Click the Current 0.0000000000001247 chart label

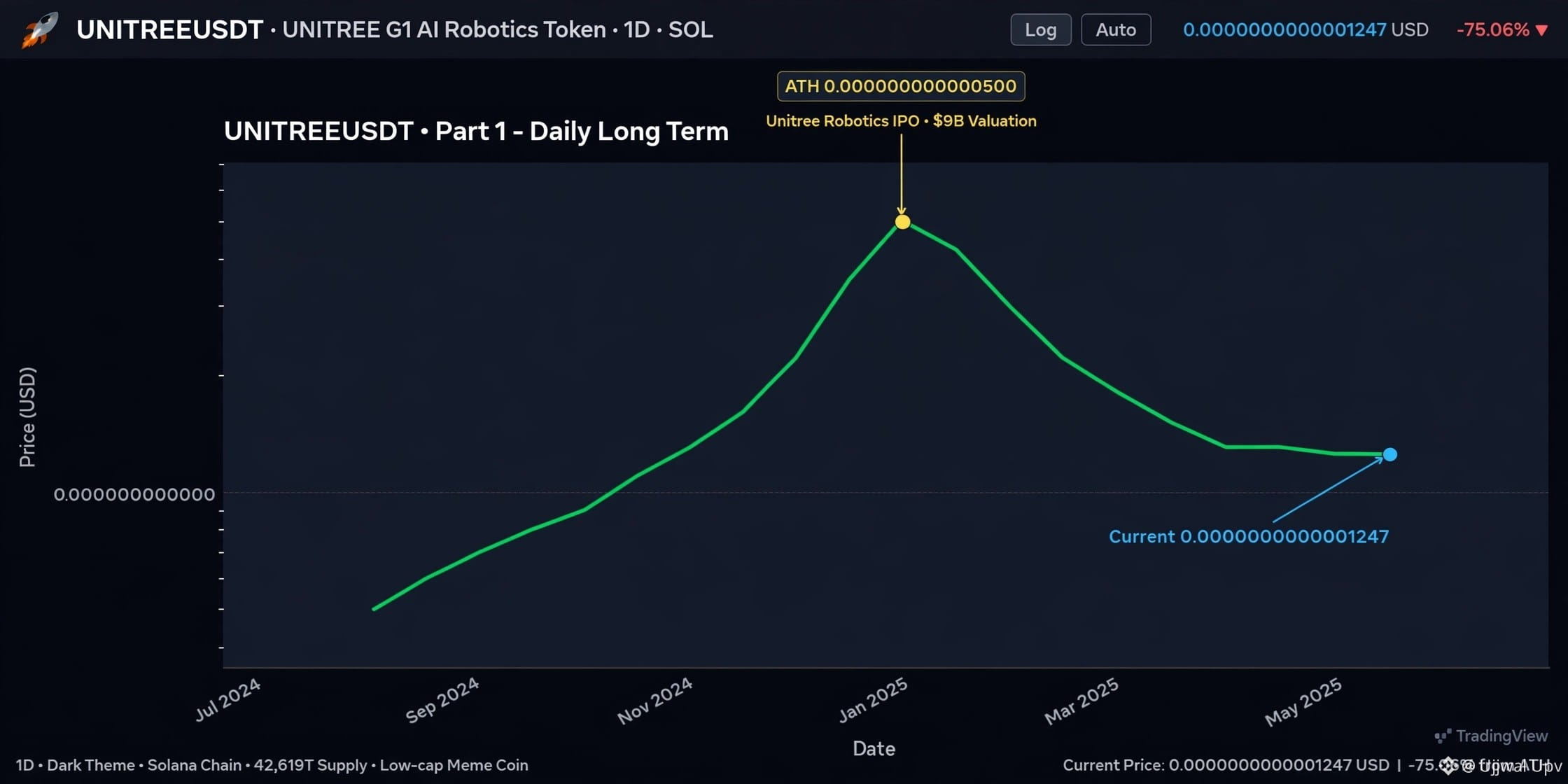pyautogui.click(x=1249, y=536)
